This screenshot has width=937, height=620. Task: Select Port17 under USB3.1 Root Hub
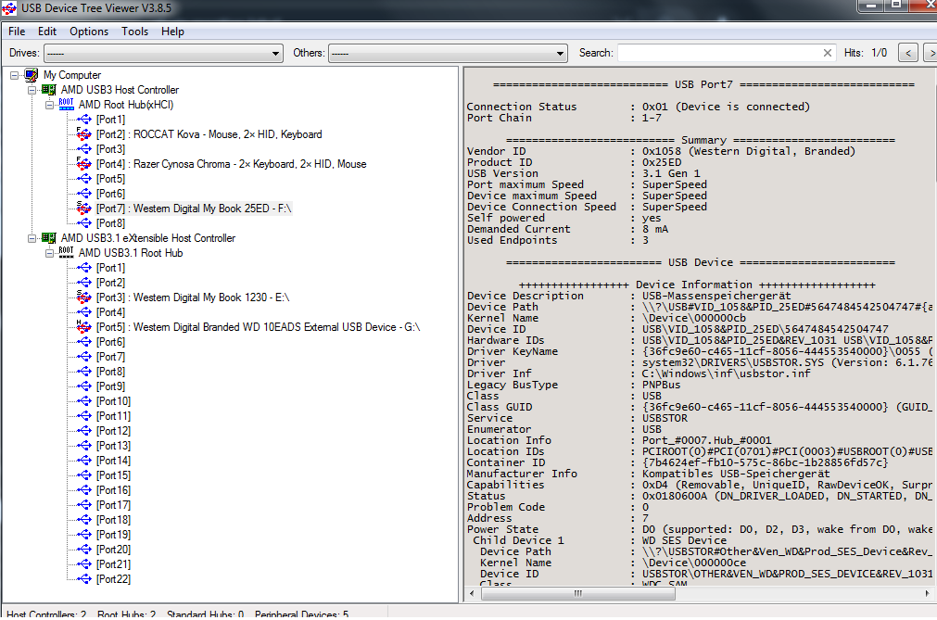point(114,505)
